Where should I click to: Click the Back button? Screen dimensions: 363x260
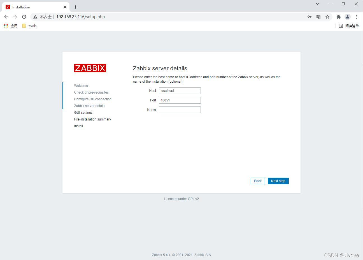tap(258, 181)
